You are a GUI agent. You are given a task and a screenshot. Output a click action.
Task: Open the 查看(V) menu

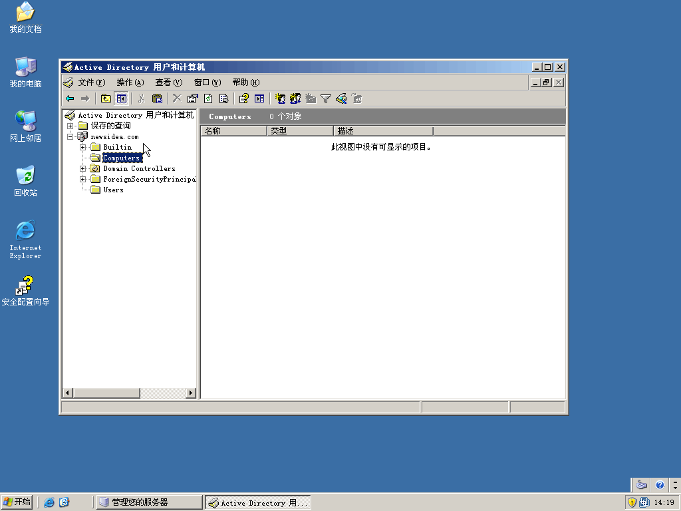(168, 83)
